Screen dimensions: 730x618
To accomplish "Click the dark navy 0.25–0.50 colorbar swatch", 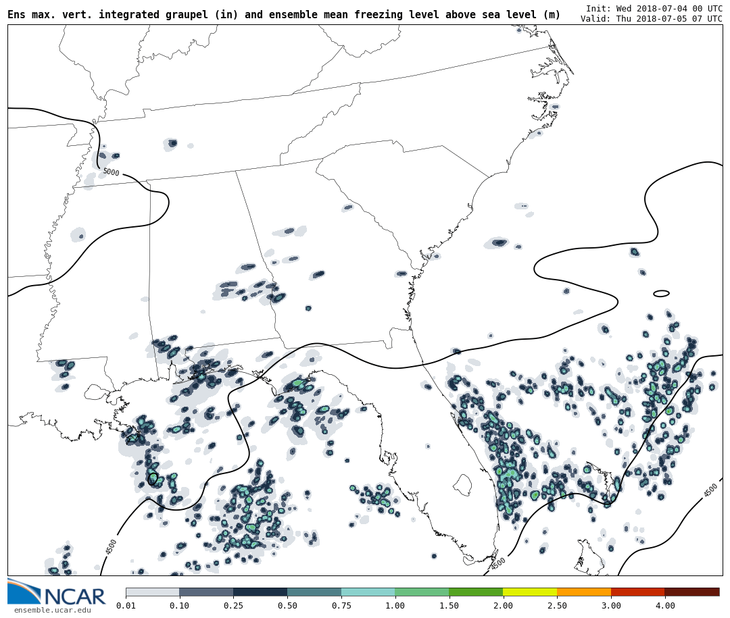I will (x=260, y=592).
